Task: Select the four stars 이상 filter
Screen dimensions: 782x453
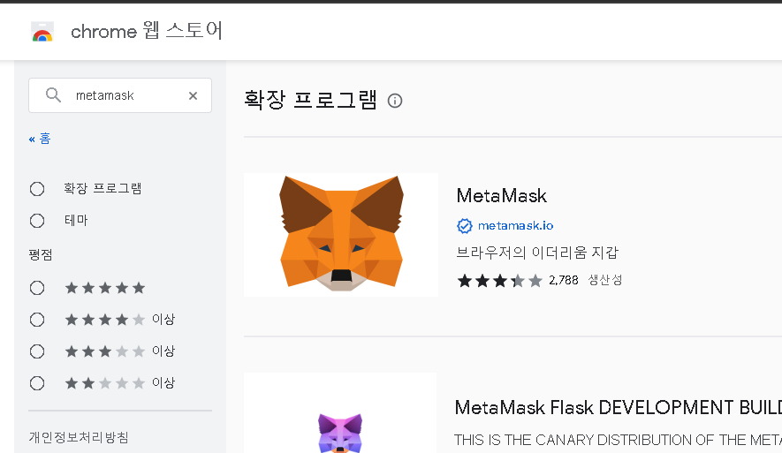Action: (x=37, y=320)
